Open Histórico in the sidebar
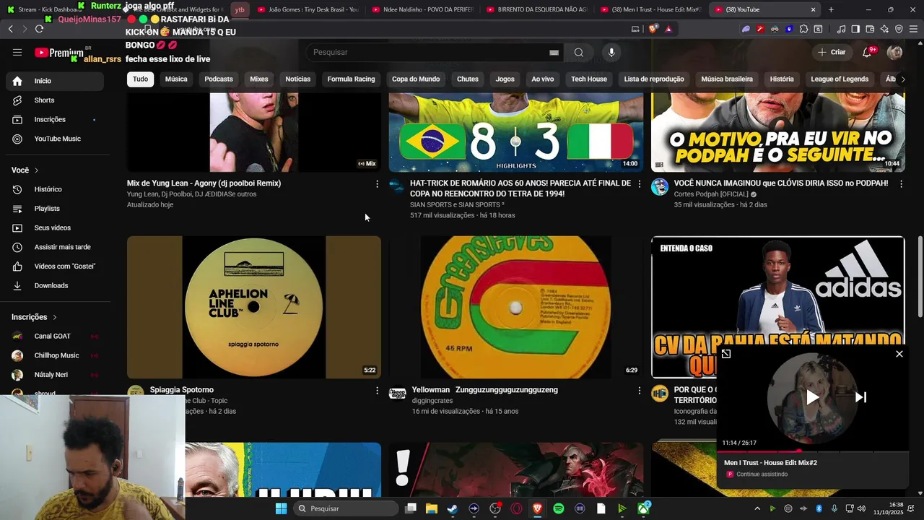The image size is (924, 520). coord(55,189)
